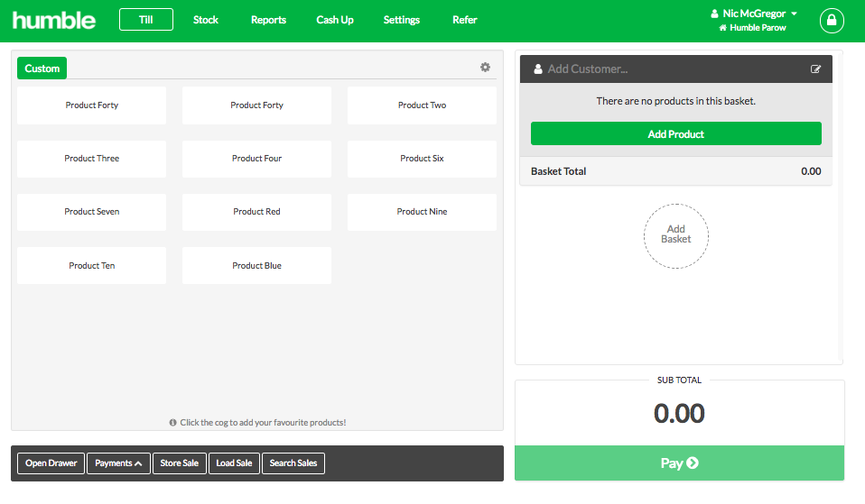The image size is (865, 504).
Task: Click the Pay button
Action: [x=679, y=463]
